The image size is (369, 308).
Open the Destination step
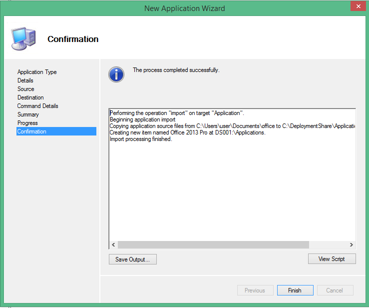[30, 97]
